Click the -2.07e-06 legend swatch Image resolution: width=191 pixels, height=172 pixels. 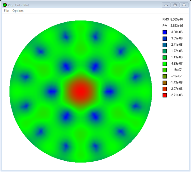pyautogui.click(x=164, y=89)
